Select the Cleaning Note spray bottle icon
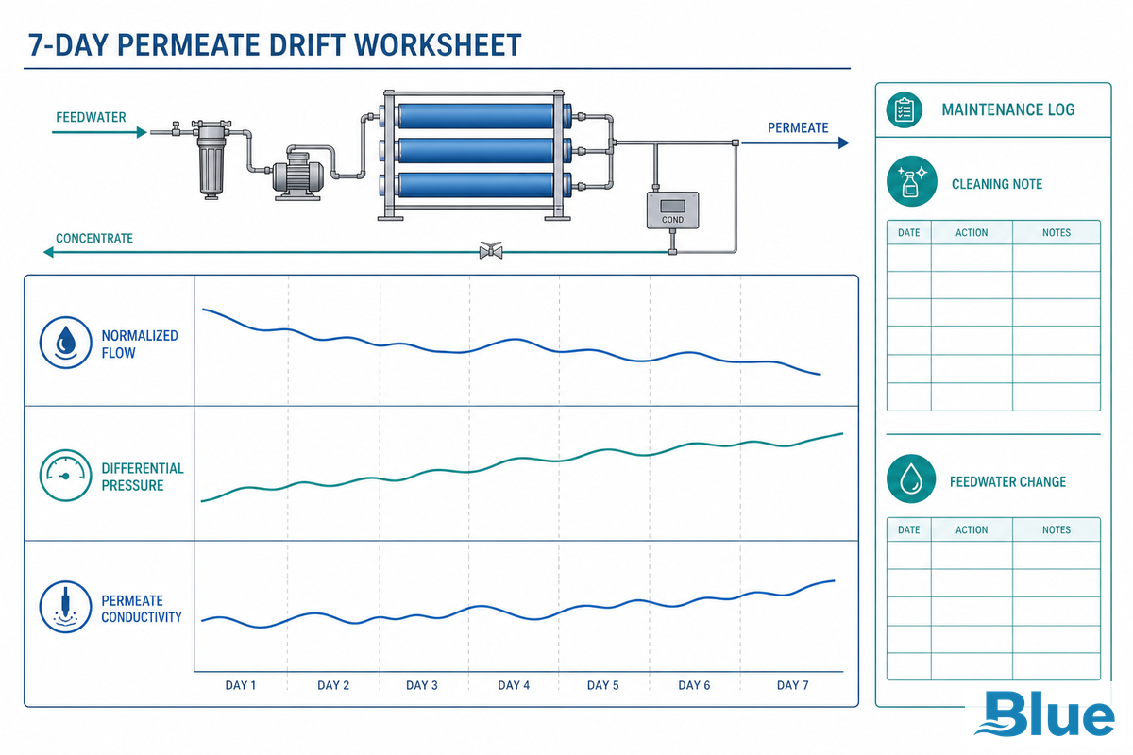Viewport: 1133px width, 755px height. tap(911, 183)
